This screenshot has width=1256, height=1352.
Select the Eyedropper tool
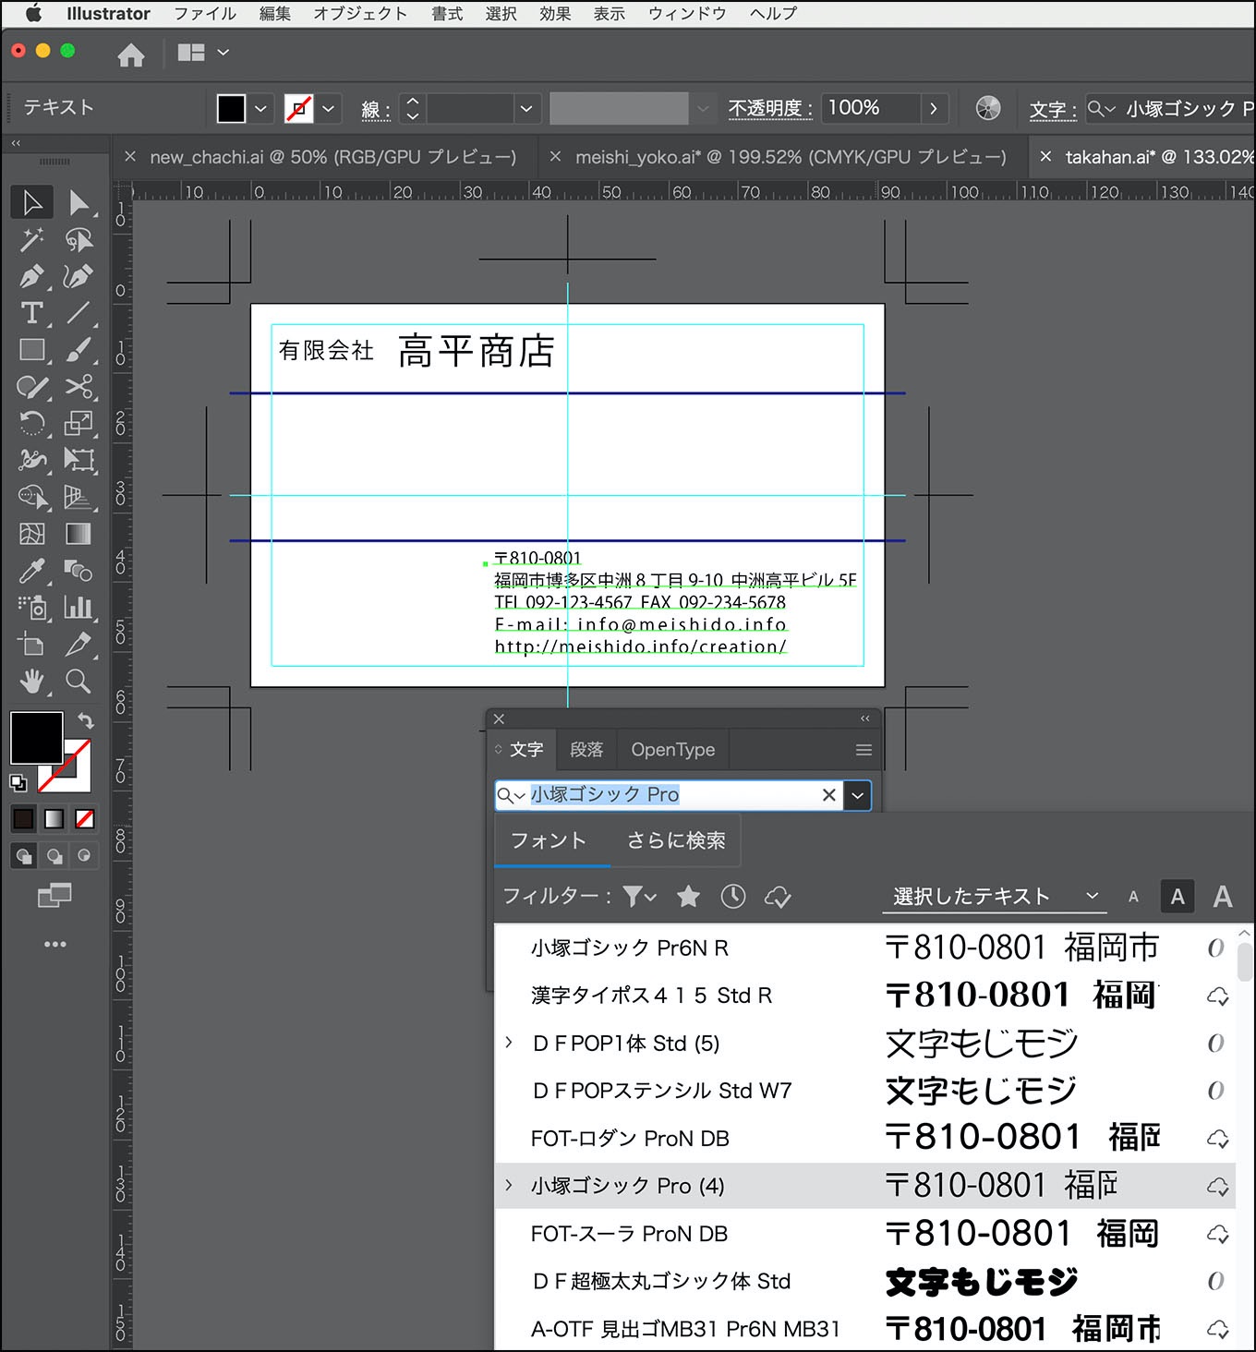tap(31, 571)
